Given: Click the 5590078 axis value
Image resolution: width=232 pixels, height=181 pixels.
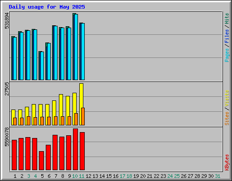Looking at the screenshot, I should [7, 137].
